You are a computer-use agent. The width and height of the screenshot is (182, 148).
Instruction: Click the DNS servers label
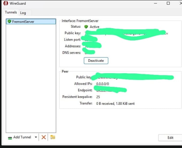pyautogui.click(x=71, y=53)
